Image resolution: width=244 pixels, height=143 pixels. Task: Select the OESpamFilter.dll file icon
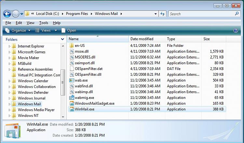[x=72, y=74]
